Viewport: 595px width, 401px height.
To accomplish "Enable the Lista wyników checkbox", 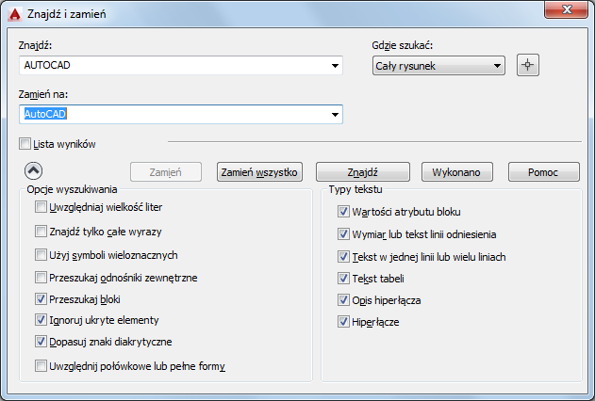I will [x=25, y=144].
